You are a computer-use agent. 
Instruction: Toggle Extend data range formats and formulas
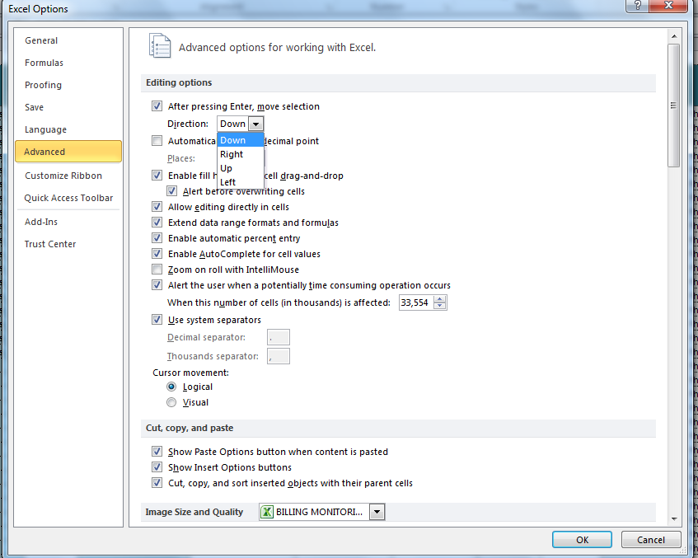coord(157,223)
